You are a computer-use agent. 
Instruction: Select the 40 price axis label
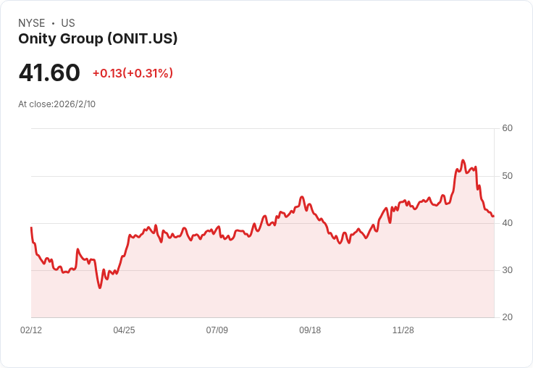tap(507, 223)
